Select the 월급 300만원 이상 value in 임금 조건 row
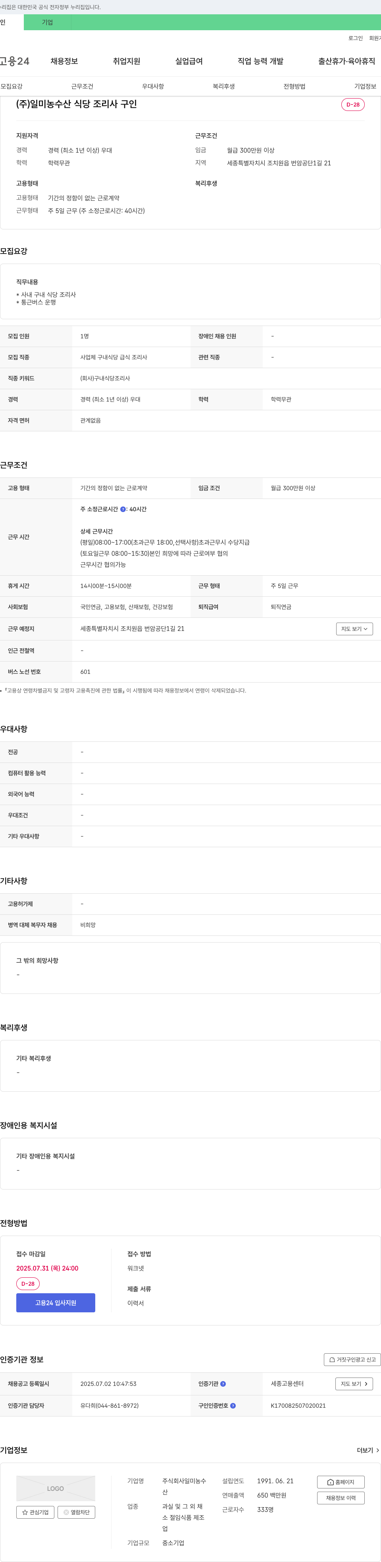This screenshot has width=381, height=1562. [293, 488]
